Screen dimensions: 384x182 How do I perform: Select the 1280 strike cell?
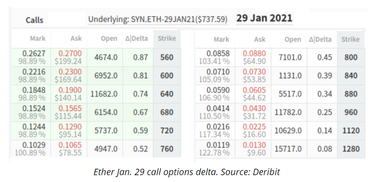click(351, 149)
